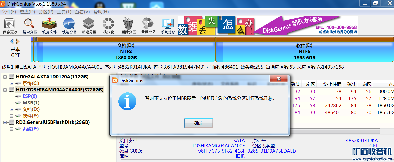Viewport: 394px width, 162px height.
Task: Select ESP(0) partition in the tree
Action: tap(30, 96)
